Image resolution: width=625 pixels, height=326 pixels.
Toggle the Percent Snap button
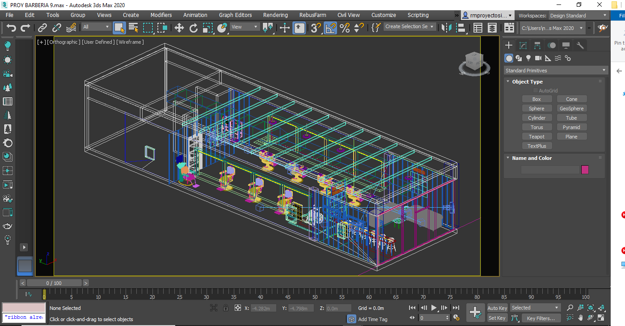[344, 28]
